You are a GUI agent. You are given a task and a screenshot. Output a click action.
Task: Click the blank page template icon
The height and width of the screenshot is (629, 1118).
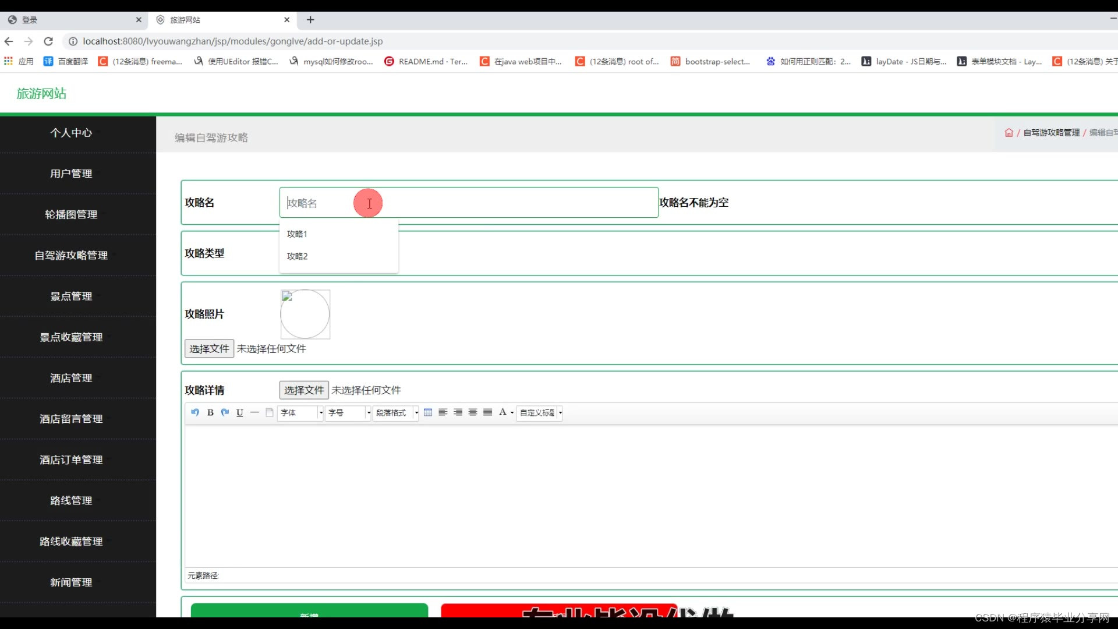269,412
